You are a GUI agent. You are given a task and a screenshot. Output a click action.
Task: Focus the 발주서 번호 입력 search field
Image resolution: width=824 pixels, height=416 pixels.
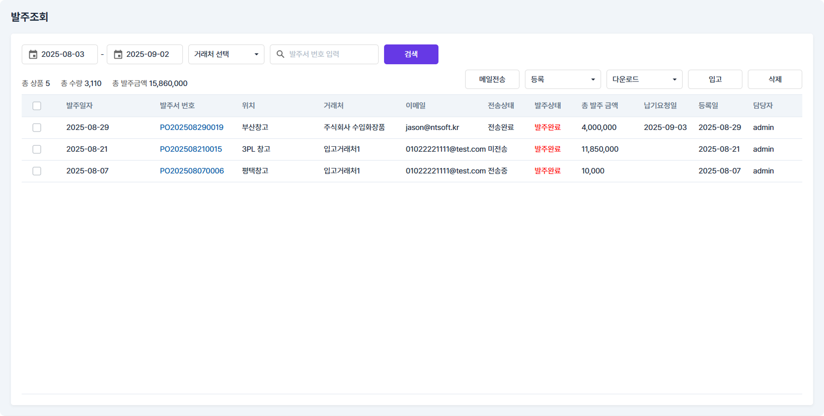point(331,54)
